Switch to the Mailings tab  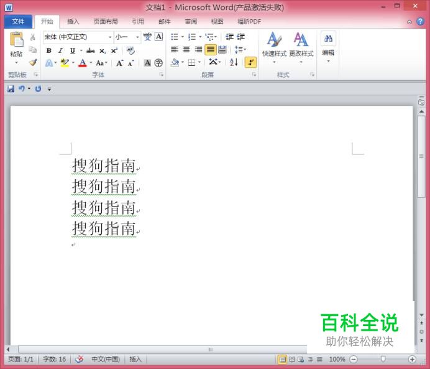pyautogui.click(x=165, y=21)
